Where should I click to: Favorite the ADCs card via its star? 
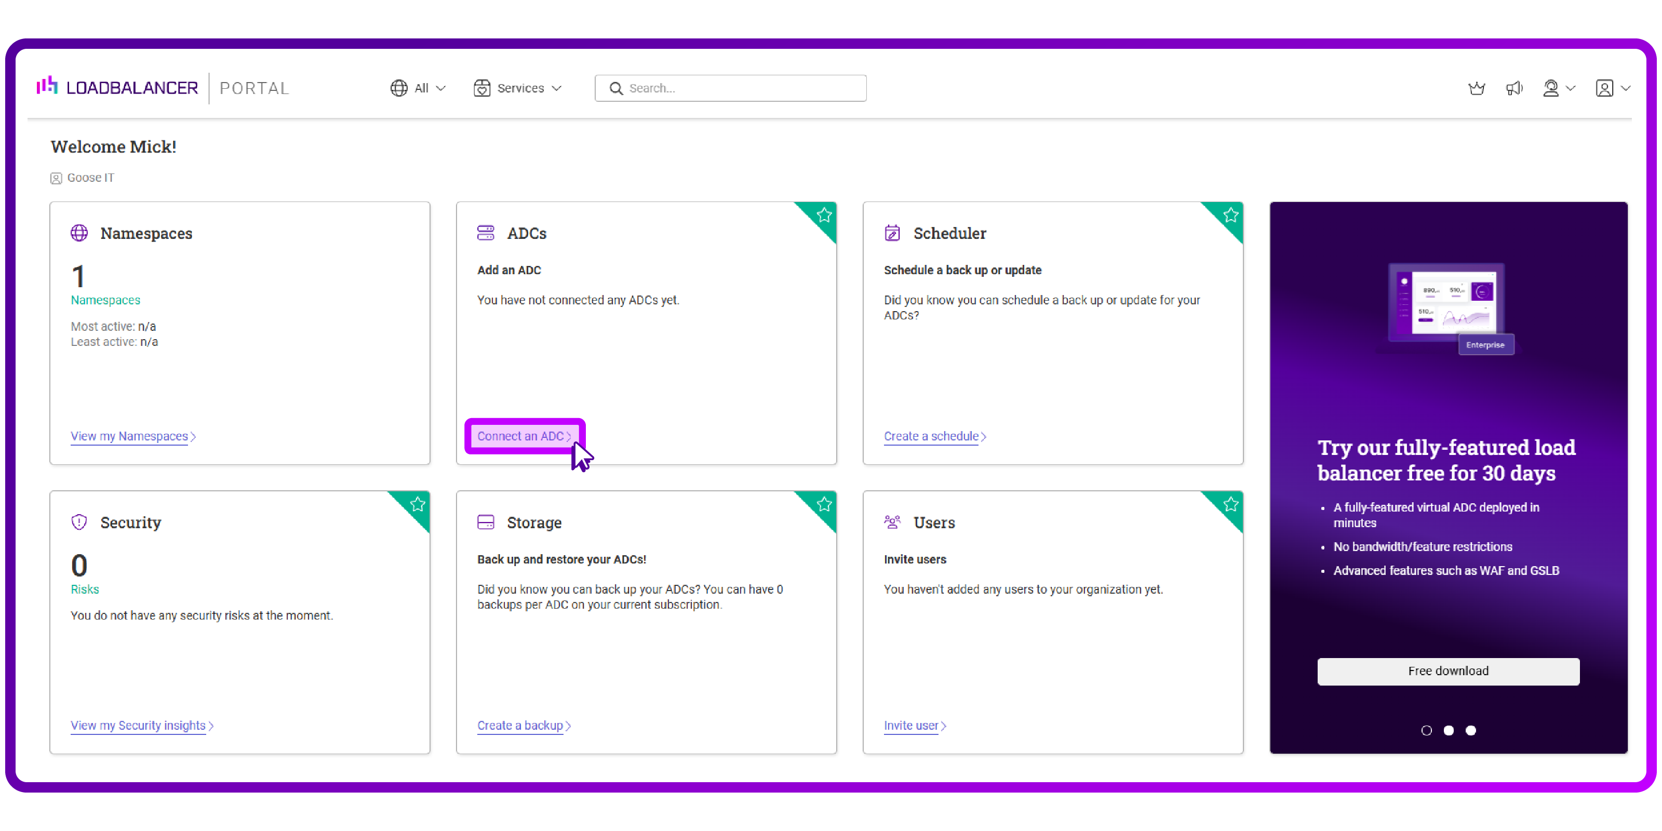824,215
